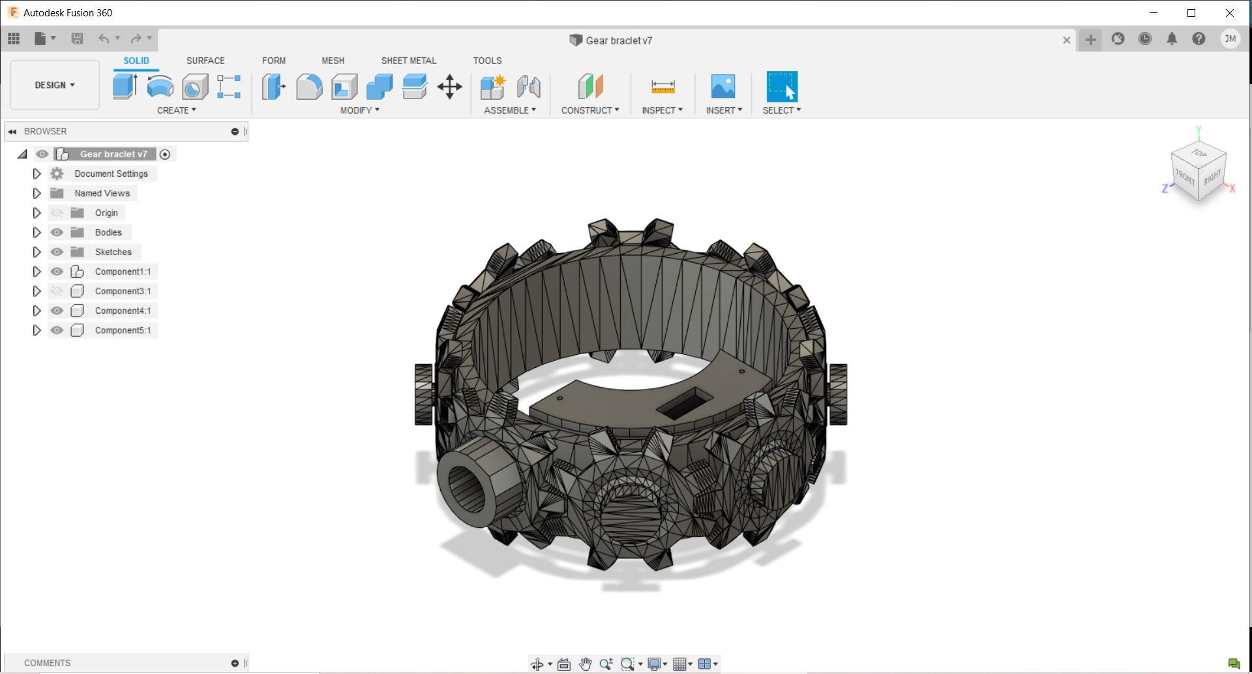Screen dimensions: 1252x674
Task: Hide Component5:1
Action: tap(57, 330)
